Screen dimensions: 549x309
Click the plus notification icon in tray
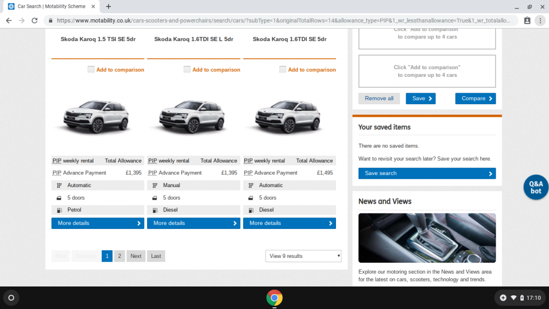[503, 298]
